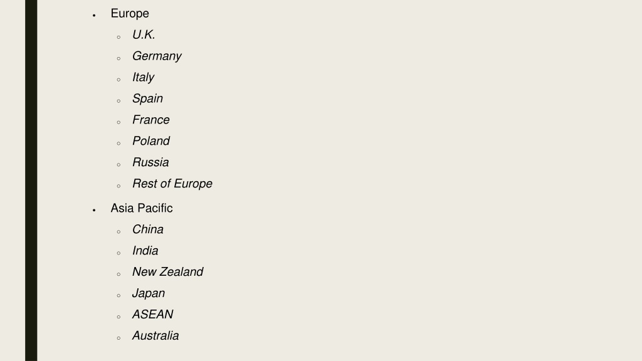Select the Russia entry
This screenshot has width=642, height=361.
coord(150,162)
